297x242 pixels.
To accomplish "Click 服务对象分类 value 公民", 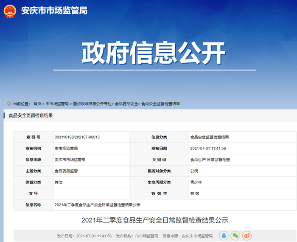I will pyautogui.click(x=194, y=171).
